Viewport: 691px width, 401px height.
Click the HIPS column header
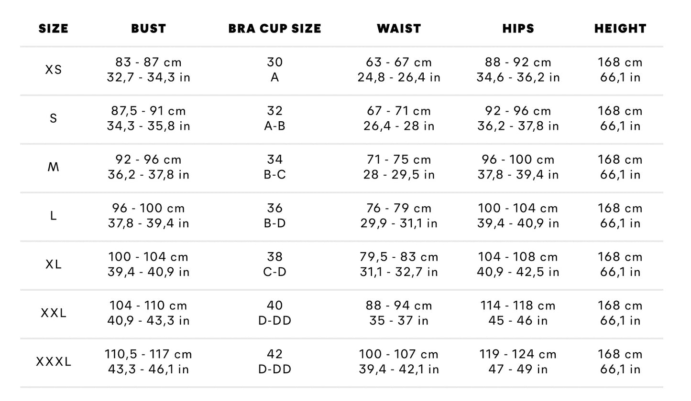pos(518,29)
